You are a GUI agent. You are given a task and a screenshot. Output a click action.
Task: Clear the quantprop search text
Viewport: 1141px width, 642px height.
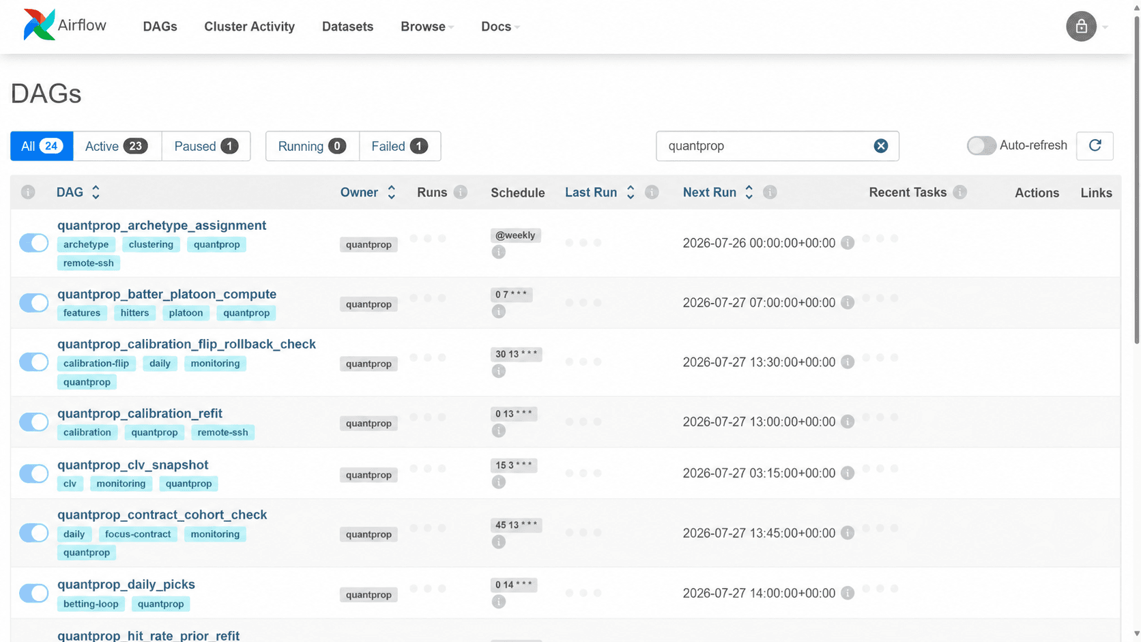coord(881,146)
